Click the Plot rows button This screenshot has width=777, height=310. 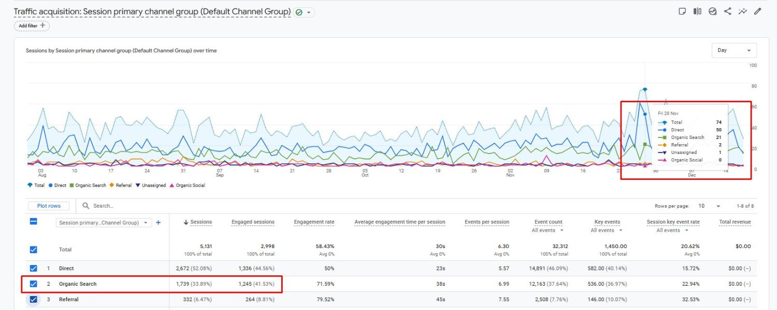pyautogui.click(x=49, y=206)
